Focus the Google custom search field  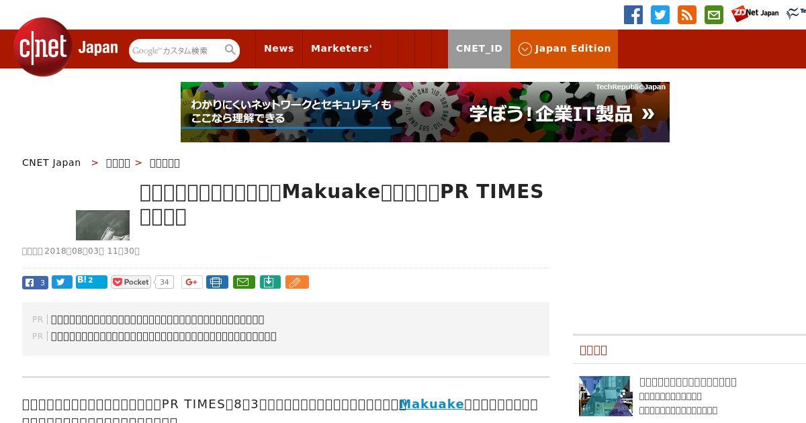pyautogui.click(x=177, y=50)
